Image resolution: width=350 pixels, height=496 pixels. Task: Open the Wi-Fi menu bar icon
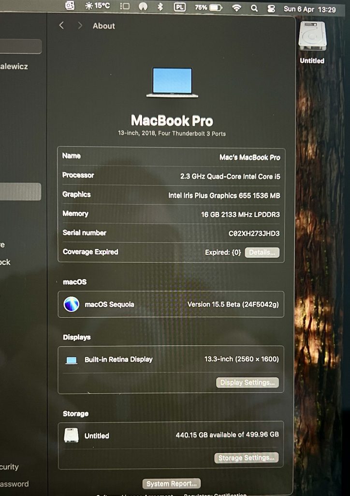(x=236, y=8)
